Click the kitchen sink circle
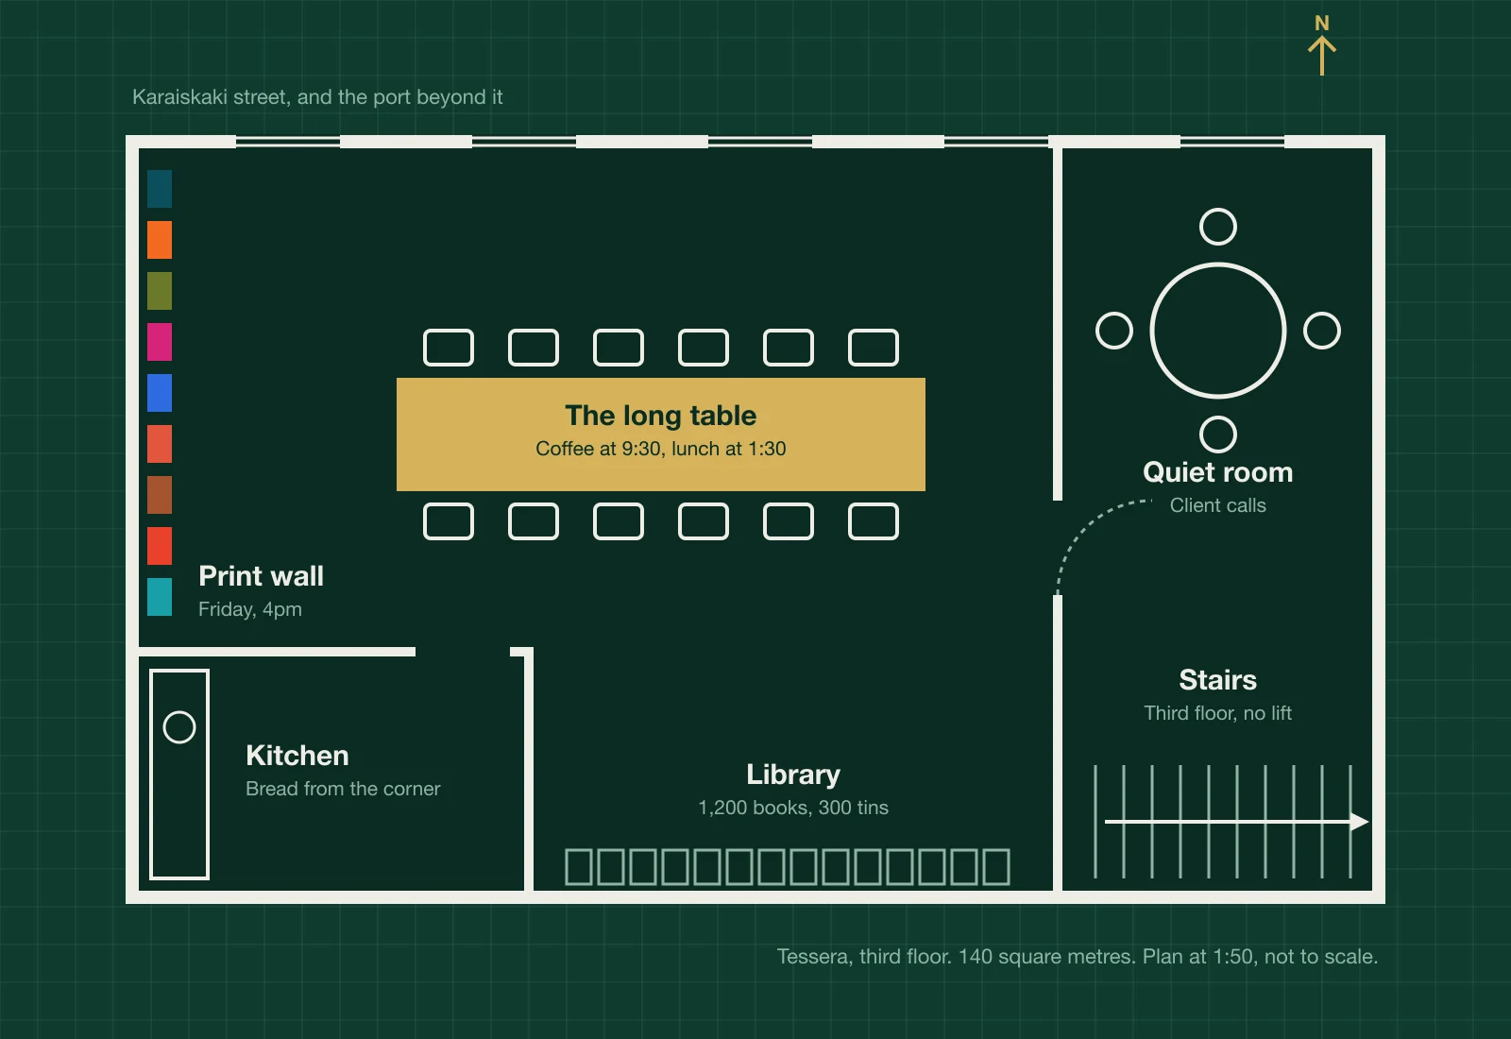This screenshot has height=1039, width=1511. click(179, 727)
